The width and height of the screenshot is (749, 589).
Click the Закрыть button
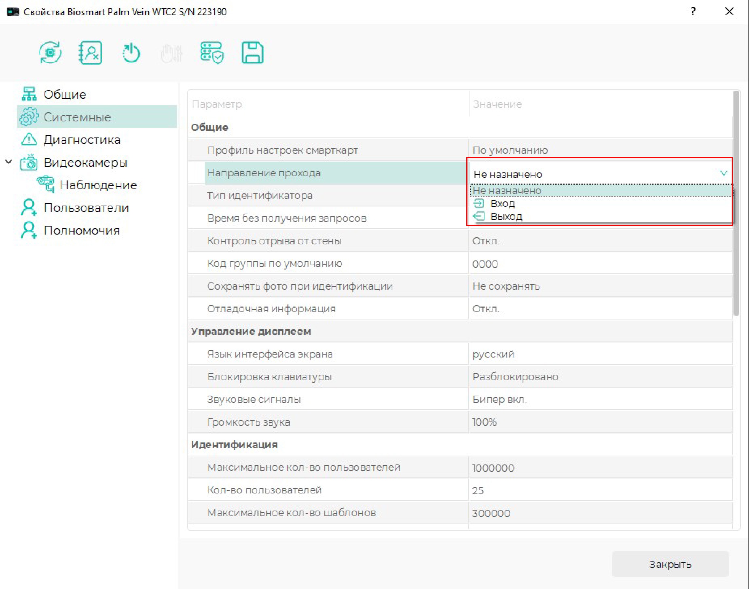670,564
